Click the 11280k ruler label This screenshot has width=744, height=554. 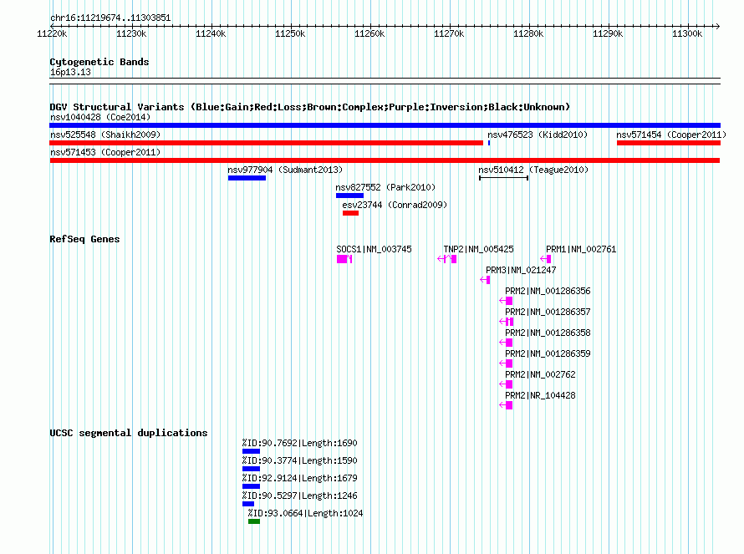click(528, 34)
